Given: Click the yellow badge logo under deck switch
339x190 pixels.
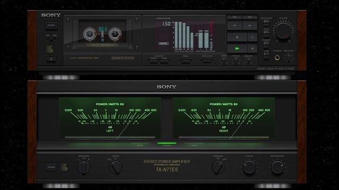Looking at the screenshot, I should (x=49, y=49).
